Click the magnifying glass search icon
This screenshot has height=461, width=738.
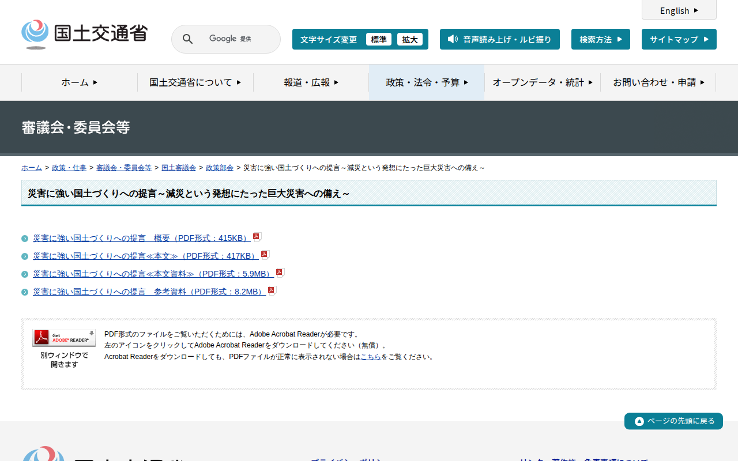(187, 39)
